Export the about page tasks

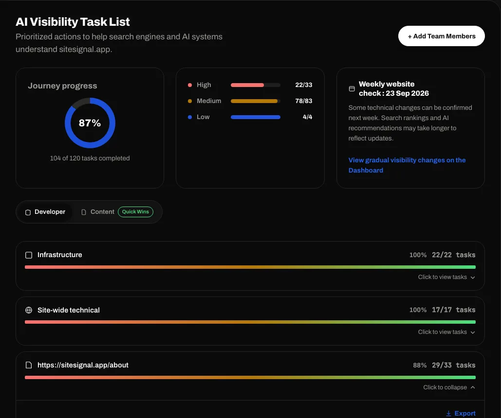461,414
